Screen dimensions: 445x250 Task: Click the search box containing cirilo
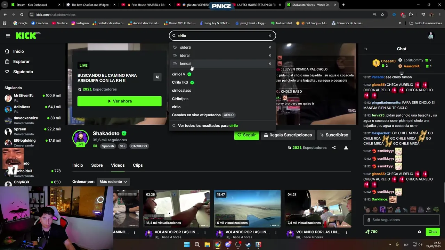[222, 35]
